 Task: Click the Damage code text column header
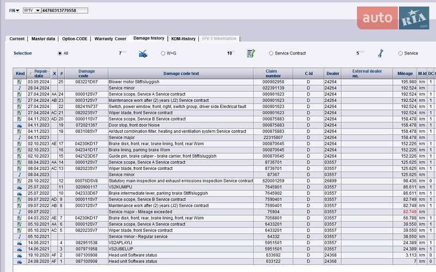(181, 74)
